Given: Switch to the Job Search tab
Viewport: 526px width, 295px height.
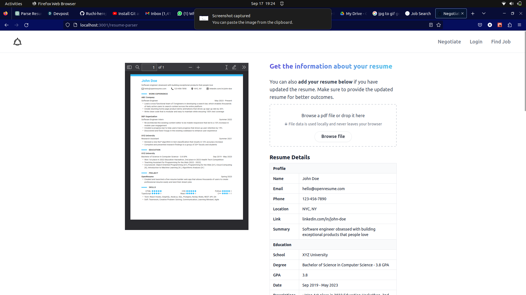Looking at the screenshot, I should point(418,13).
